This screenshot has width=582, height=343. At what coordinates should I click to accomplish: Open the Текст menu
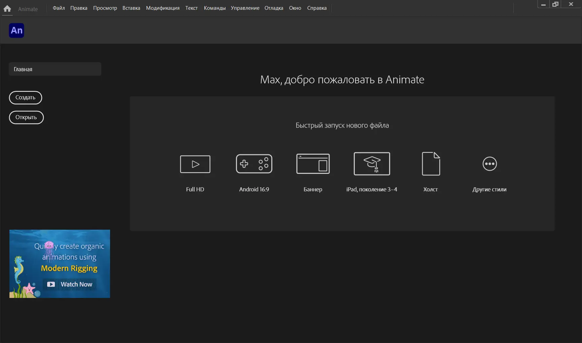(x=192, y=8)
